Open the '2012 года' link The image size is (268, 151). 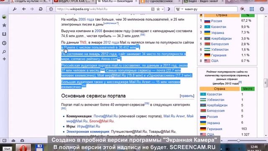[x=111, y=42]
